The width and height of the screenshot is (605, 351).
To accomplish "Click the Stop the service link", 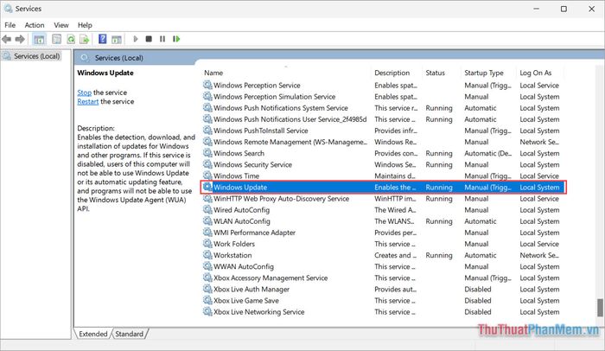I will [x=84, y=93].
